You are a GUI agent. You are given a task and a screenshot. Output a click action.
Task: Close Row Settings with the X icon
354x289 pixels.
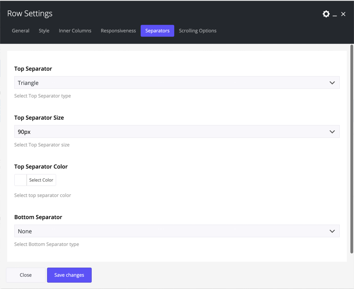pos(343,14)
